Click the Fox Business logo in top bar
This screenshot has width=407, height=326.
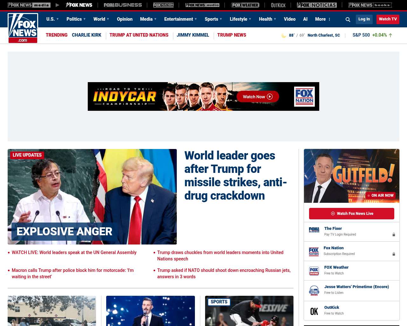coord(123,5)
